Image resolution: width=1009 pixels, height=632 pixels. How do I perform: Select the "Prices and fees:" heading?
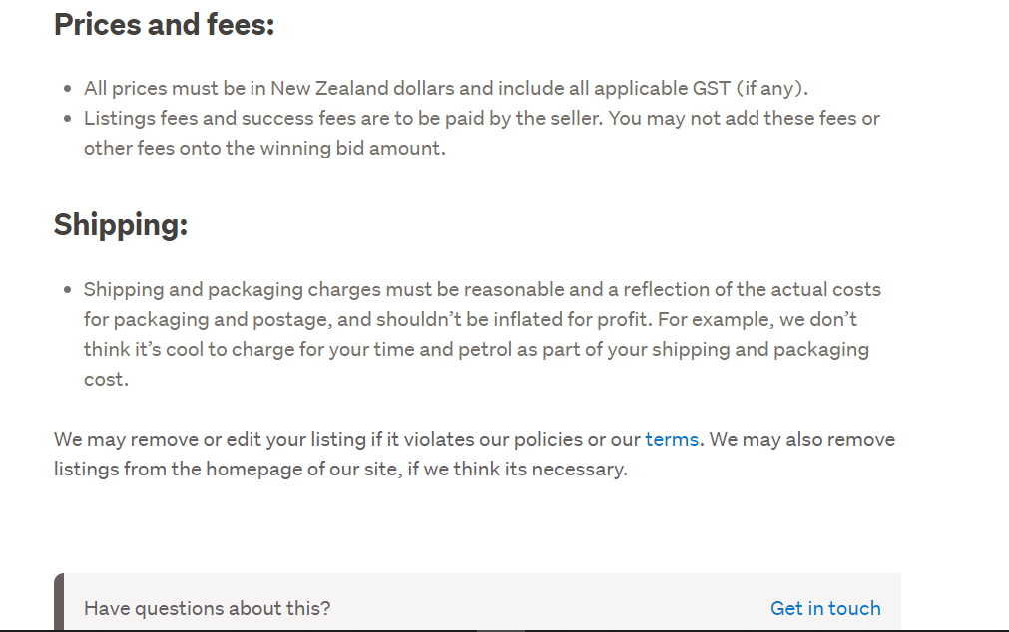(164, 25)
